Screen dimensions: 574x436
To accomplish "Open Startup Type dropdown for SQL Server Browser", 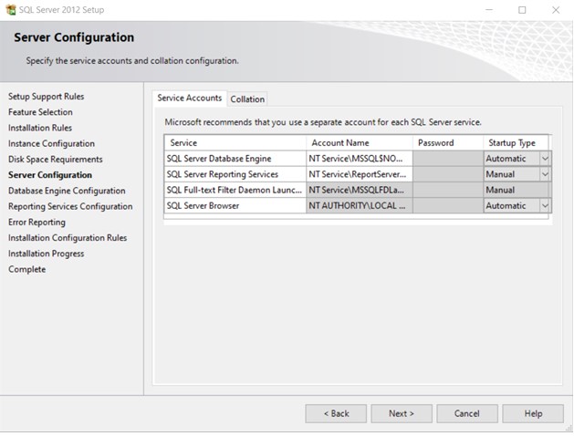I will tap(545, 206).
